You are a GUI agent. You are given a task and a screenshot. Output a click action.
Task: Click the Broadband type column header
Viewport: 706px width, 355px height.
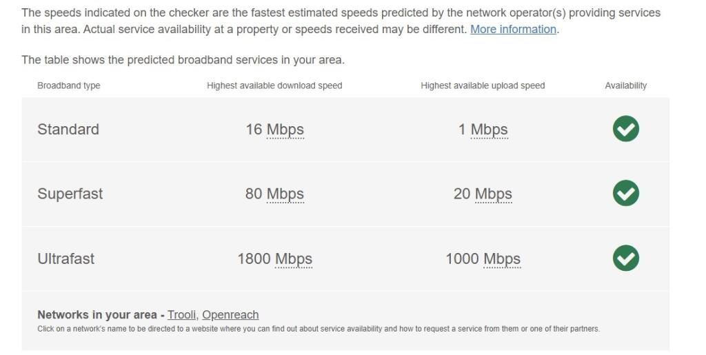[x=69, y=85]
